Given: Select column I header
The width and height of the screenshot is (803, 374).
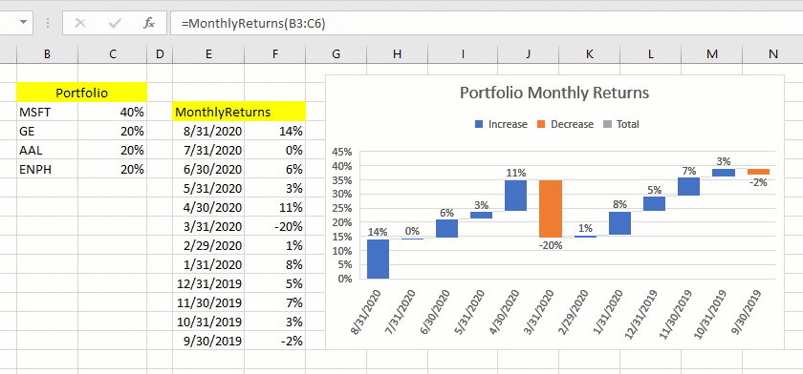Looking at the screenshot, I should [x=463, y=53].
